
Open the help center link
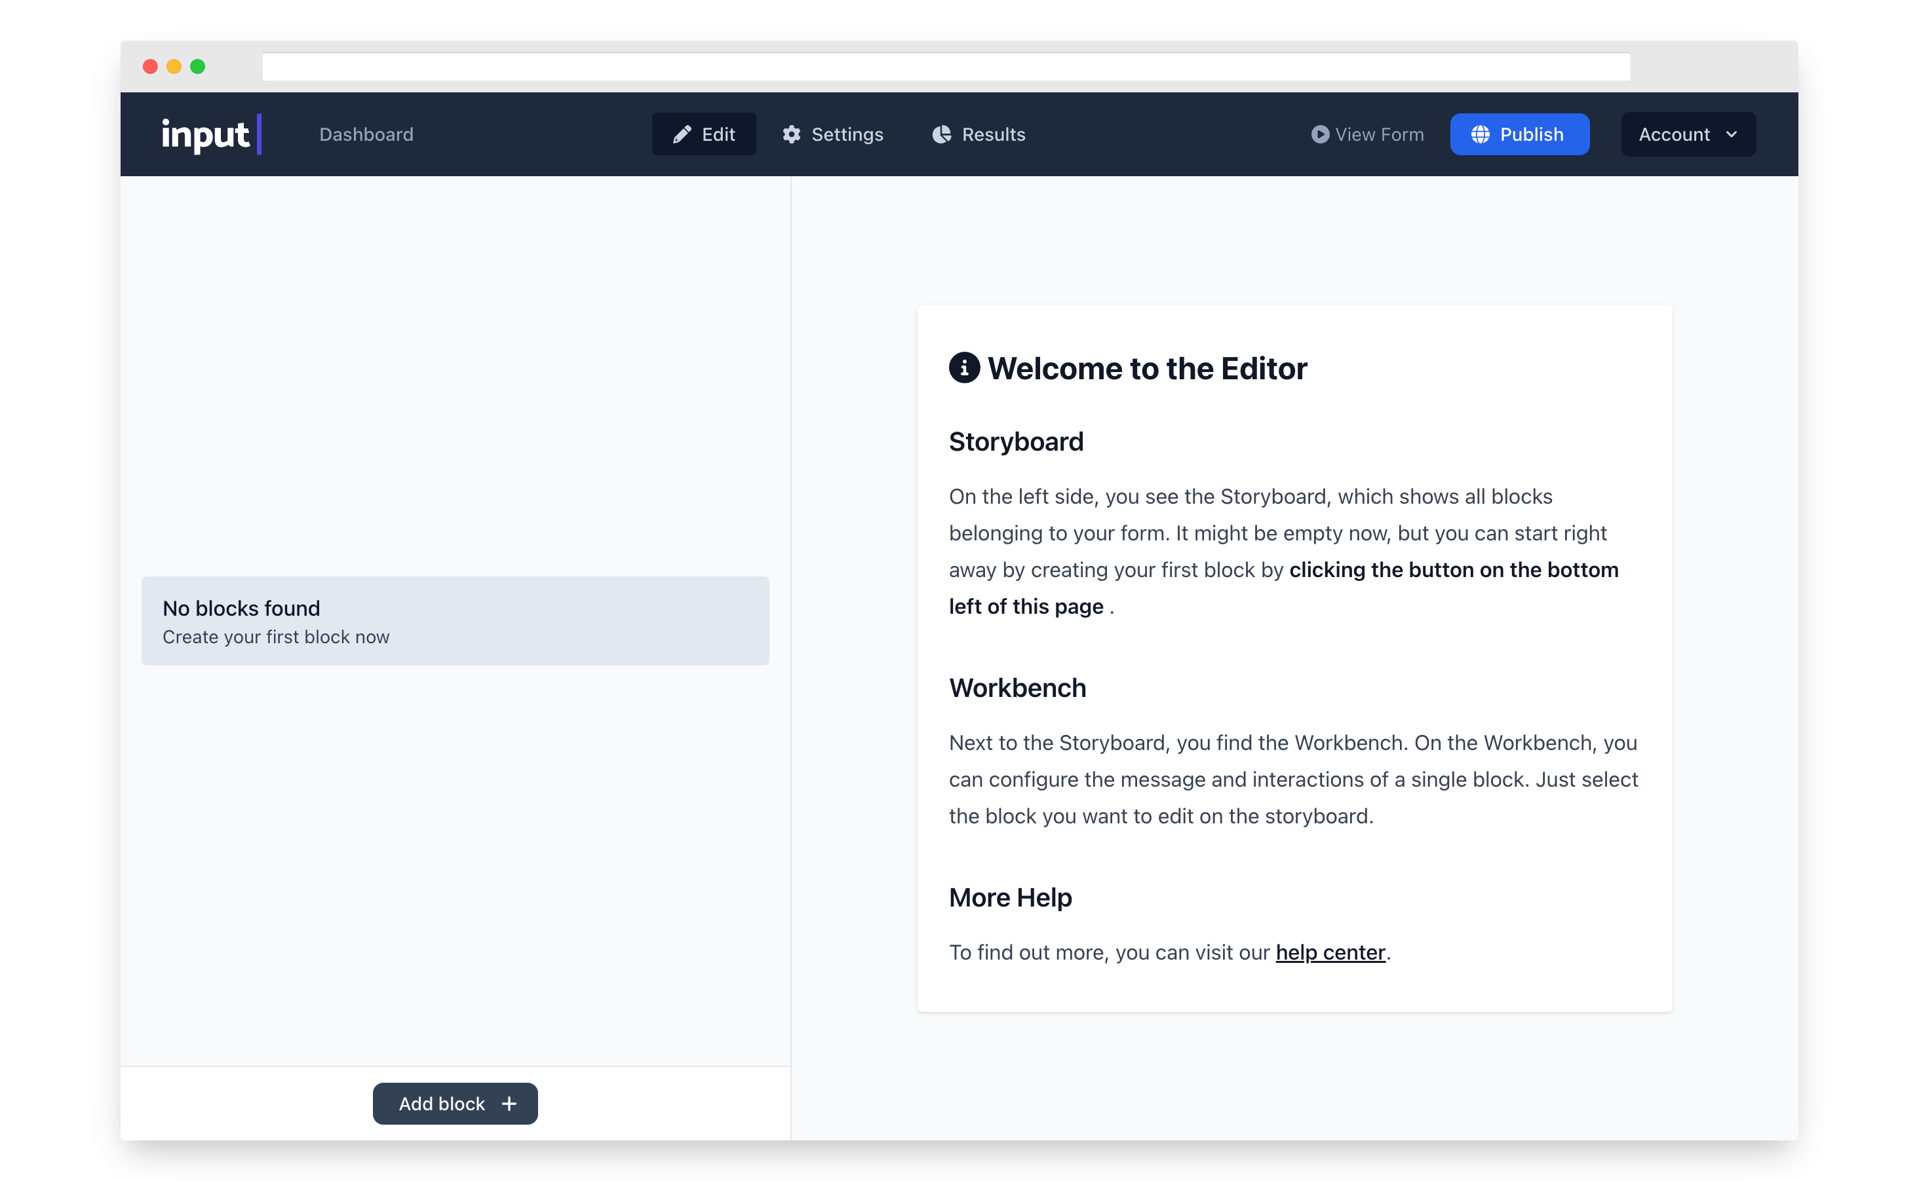click(1330, 952)
